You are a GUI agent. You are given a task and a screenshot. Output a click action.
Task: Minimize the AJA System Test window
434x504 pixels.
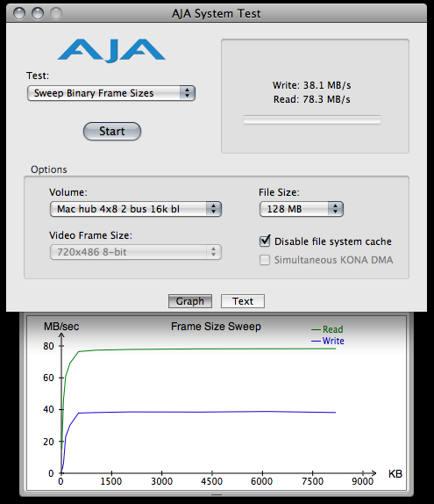click(x=38, y=13)
